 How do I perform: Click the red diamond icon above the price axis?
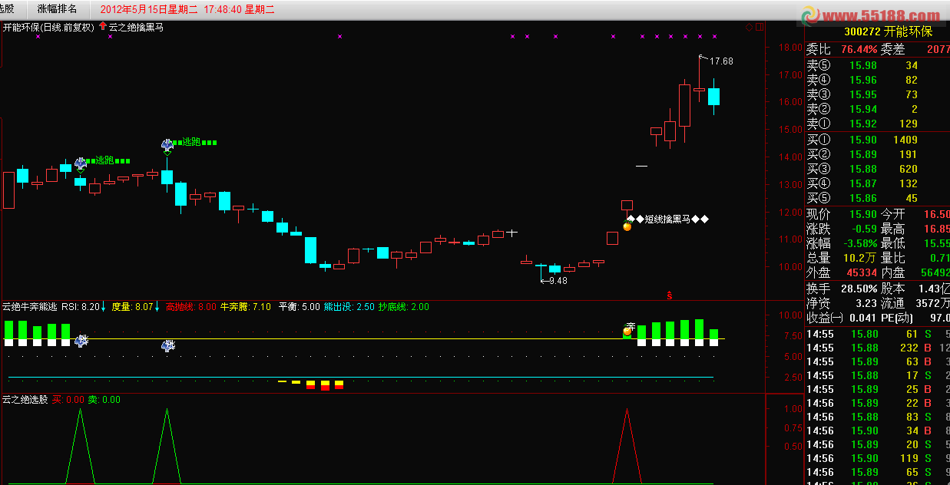point(749,27)
